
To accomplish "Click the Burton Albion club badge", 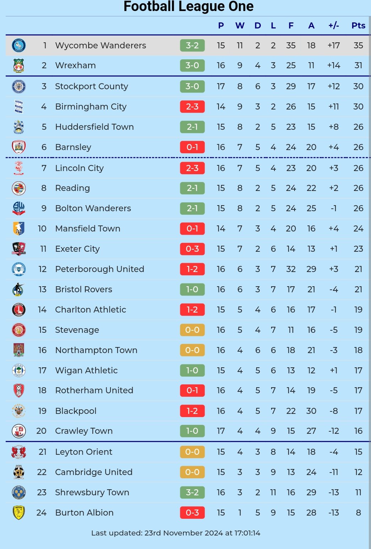I will coord(18,513).
